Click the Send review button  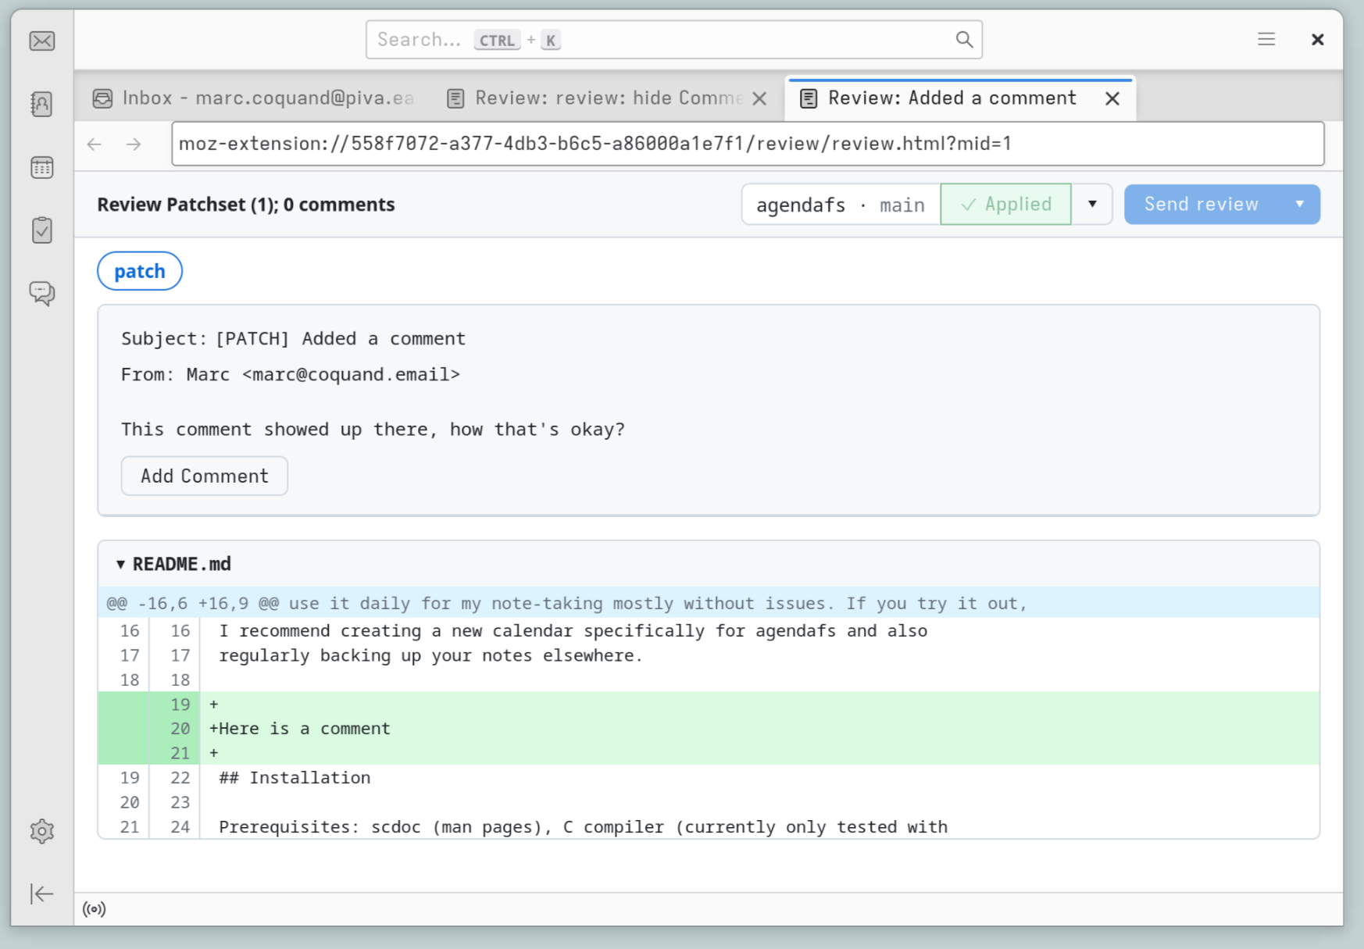(x=1202, y=205)
